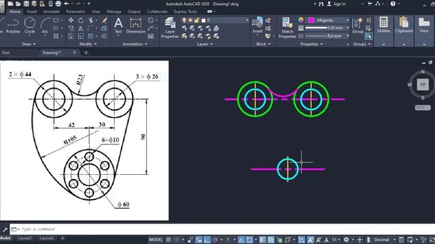Activate the Trim tool in Modify panel
Screen dimensions: 435x244
tap(90, 20)
